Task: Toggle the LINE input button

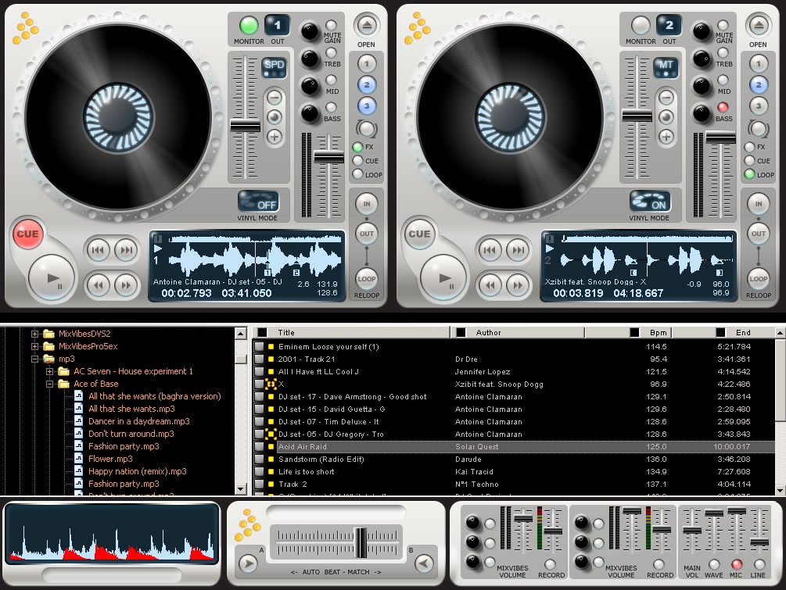Action: [759, 564]
